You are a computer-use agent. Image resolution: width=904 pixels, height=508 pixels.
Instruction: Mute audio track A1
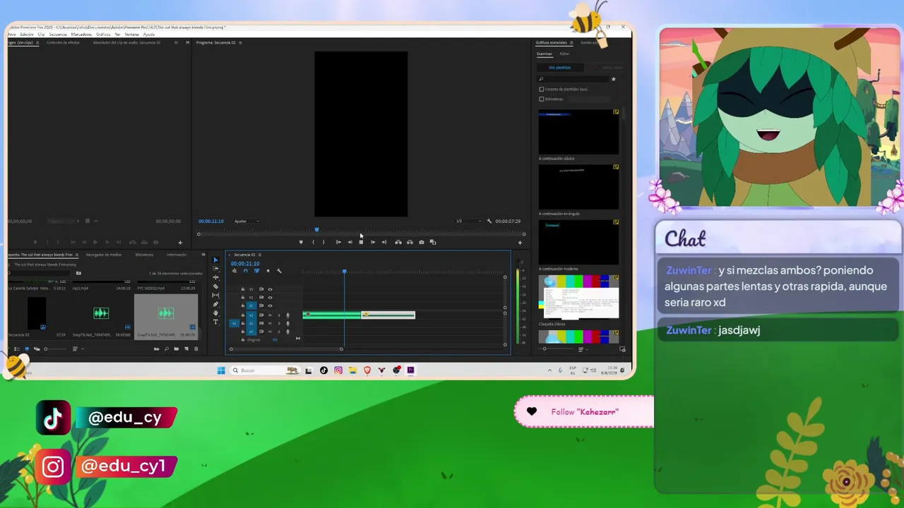270,315
